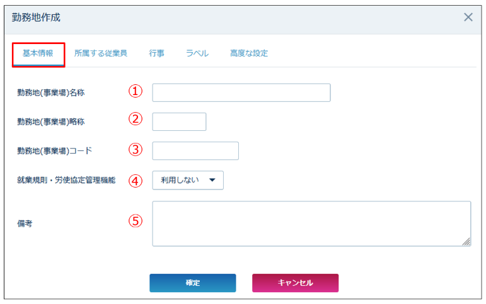
Task: Click the red circled number ⑤ marker
Action: click(x=136, y=221)
